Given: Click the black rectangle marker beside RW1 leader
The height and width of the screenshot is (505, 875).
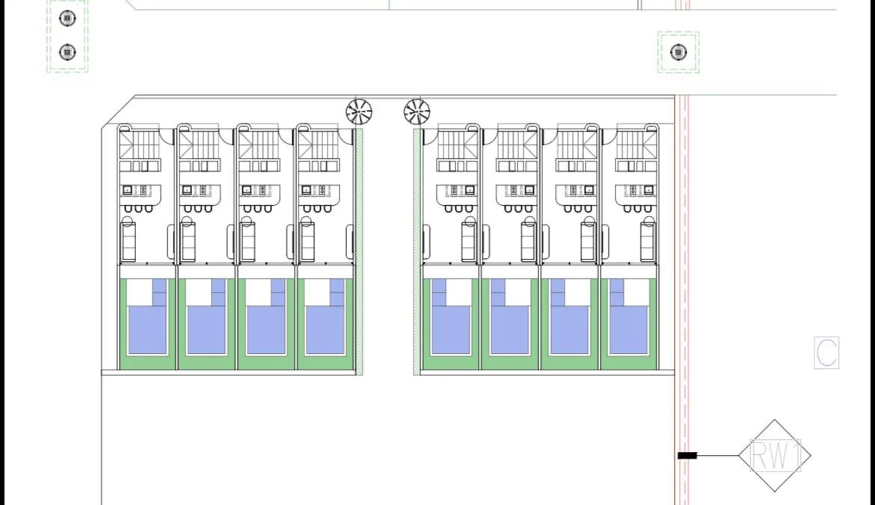Looking at the screenshot, I should (x=687, y=456).
